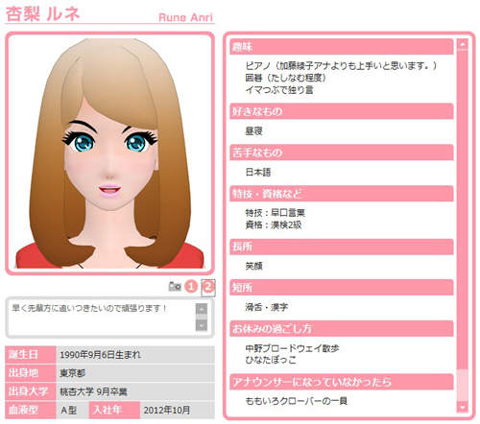
Task: Click the 資格：漢検2級 line
Action: (x=274, y=225)
